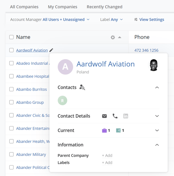The height and width of the screenshot is (176, 174).
Task: Open the Name column gear settings
Action: click(x=113, y=37)
